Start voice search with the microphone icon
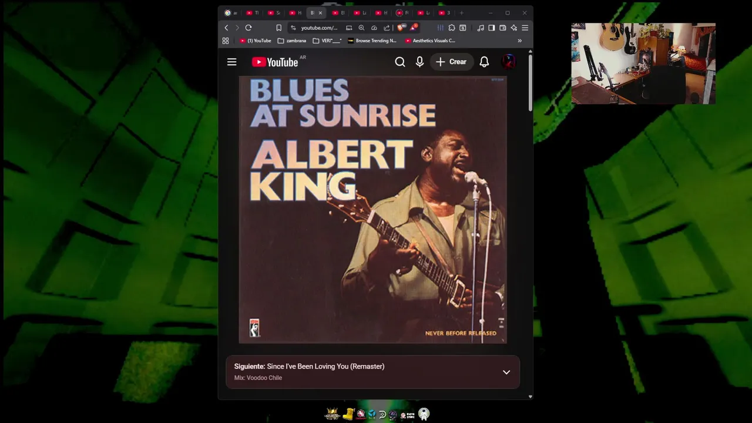 419,62
